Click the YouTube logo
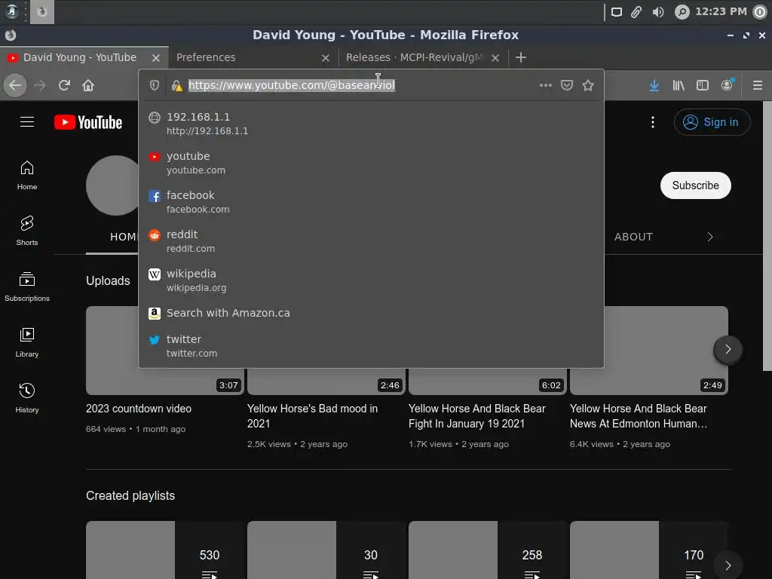Screen dimensions: 772x579 (x=88, y=122)
